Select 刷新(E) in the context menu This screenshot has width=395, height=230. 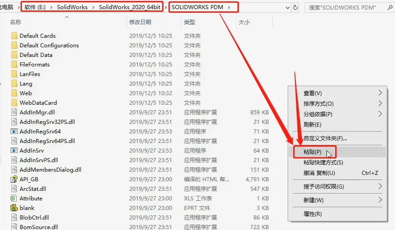pyautogui.click(x=337, y=124)
